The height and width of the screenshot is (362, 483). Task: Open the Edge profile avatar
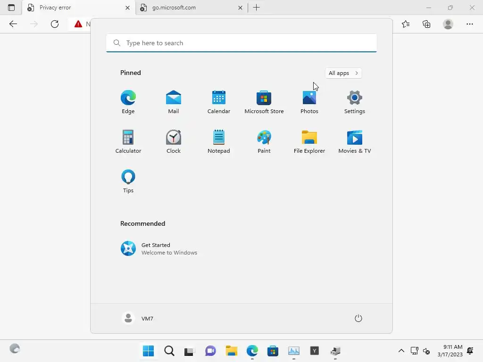coord(448,24)
